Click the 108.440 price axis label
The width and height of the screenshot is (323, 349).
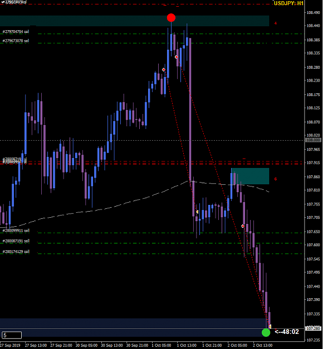pyautogui.click(x=313, y=26)
